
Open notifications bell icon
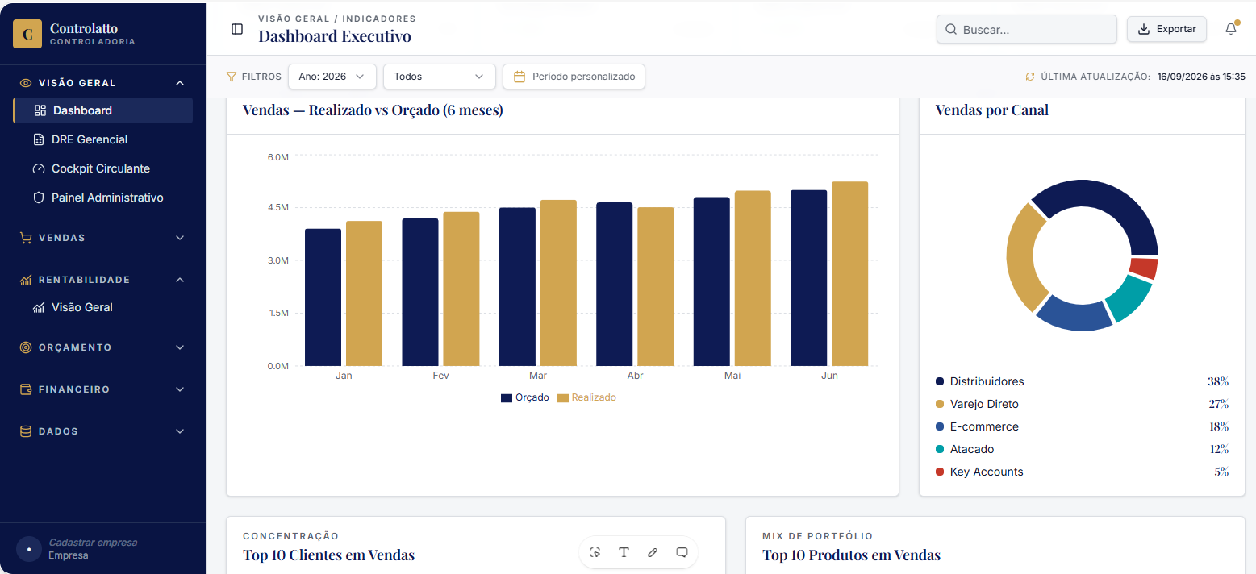(1230, 29)
